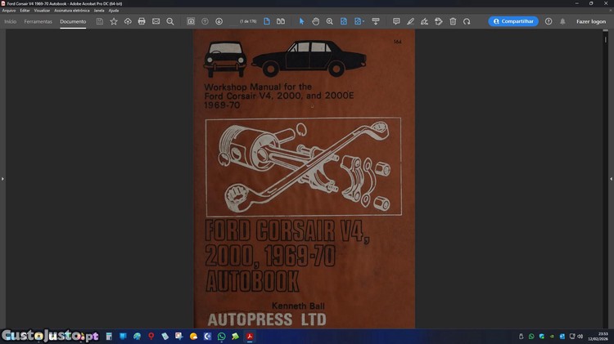The height and width of the screenshot is (344, 614).
Task: Click the print icon in the toolbar
Action: pyautogui.click(x=142, y=21)
